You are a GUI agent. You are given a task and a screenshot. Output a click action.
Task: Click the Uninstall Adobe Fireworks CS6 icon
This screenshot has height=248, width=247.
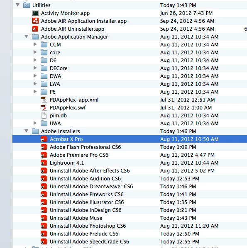(x=44, y=195)
